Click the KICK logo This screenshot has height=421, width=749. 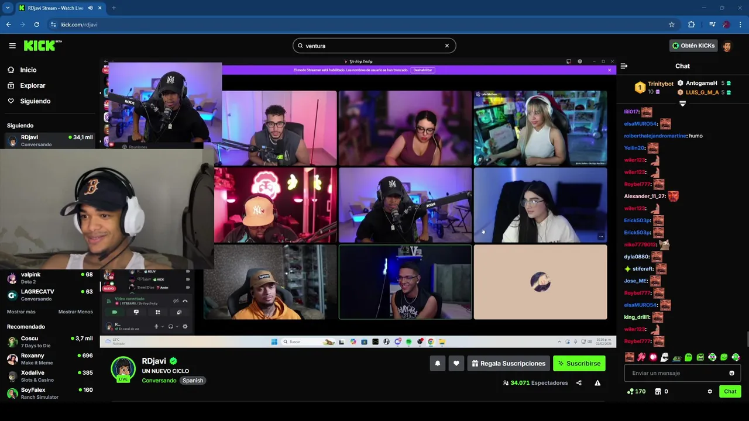42,46
